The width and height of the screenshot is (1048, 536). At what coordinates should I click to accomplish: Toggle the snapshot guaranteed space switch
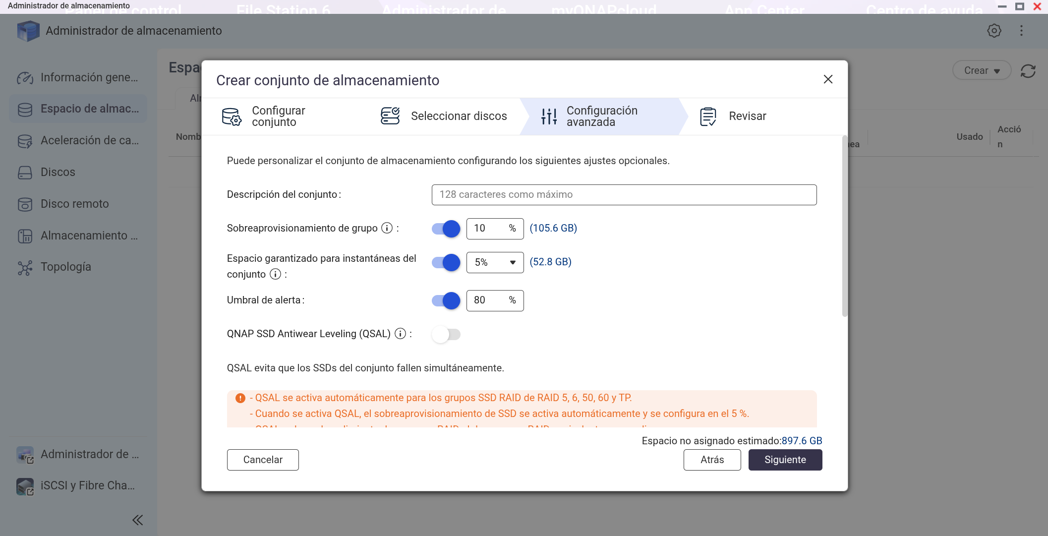[446, 262]
